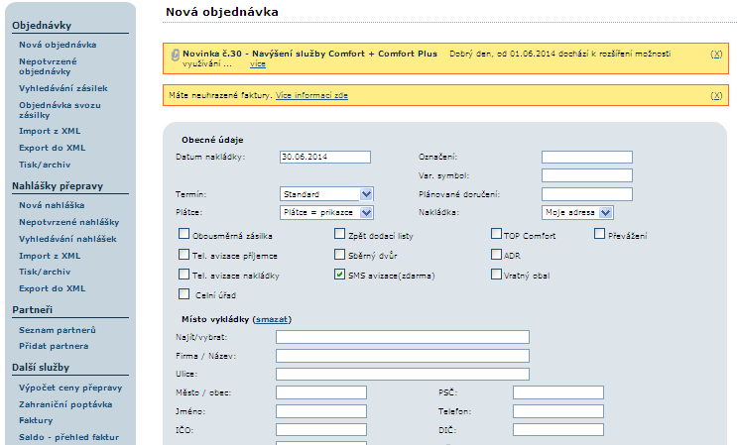Screen dimensions: 737x445
Task: Open Seznam partnerů
Action: tap(58, 330)
